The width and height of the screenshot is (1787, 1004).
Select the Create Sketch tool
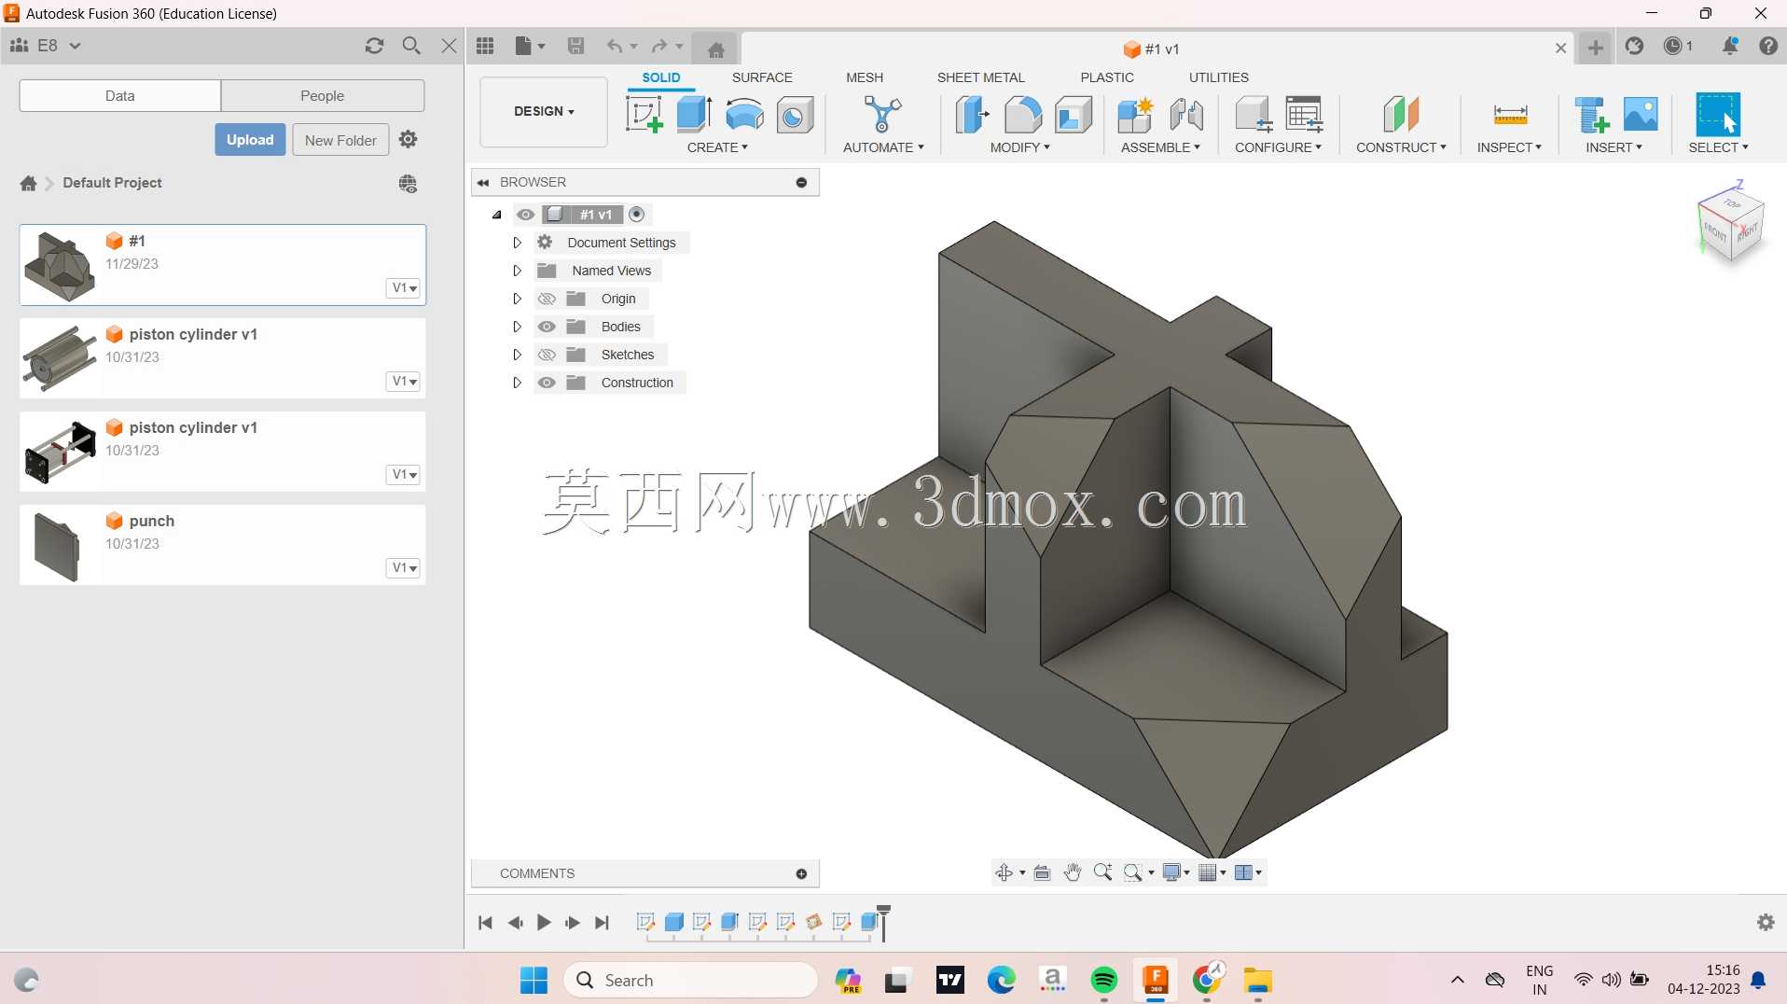click(x=644, y=115)
